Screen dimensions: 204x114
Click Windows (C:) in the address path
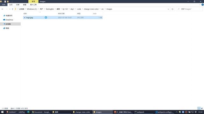pyautogui.click(x=32, y=9)
